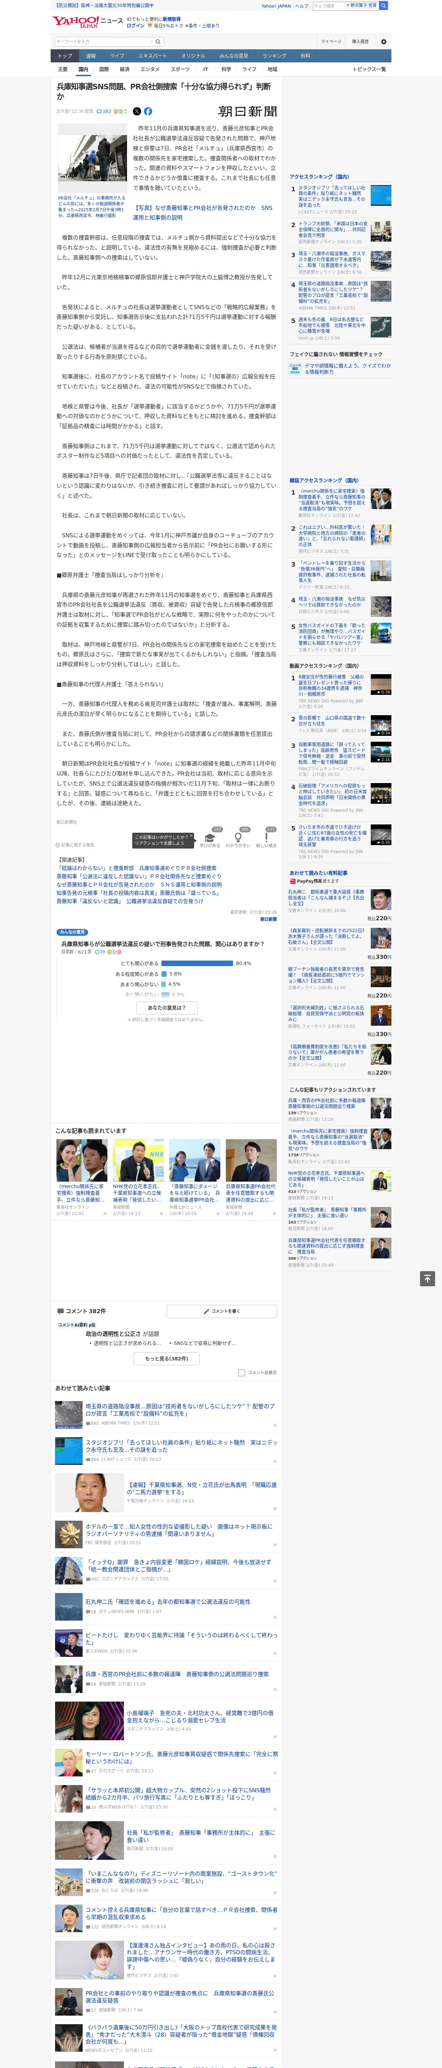Click poll comment count 39 icon
This screenshot has height=2068, width=442.
point(100,951)
